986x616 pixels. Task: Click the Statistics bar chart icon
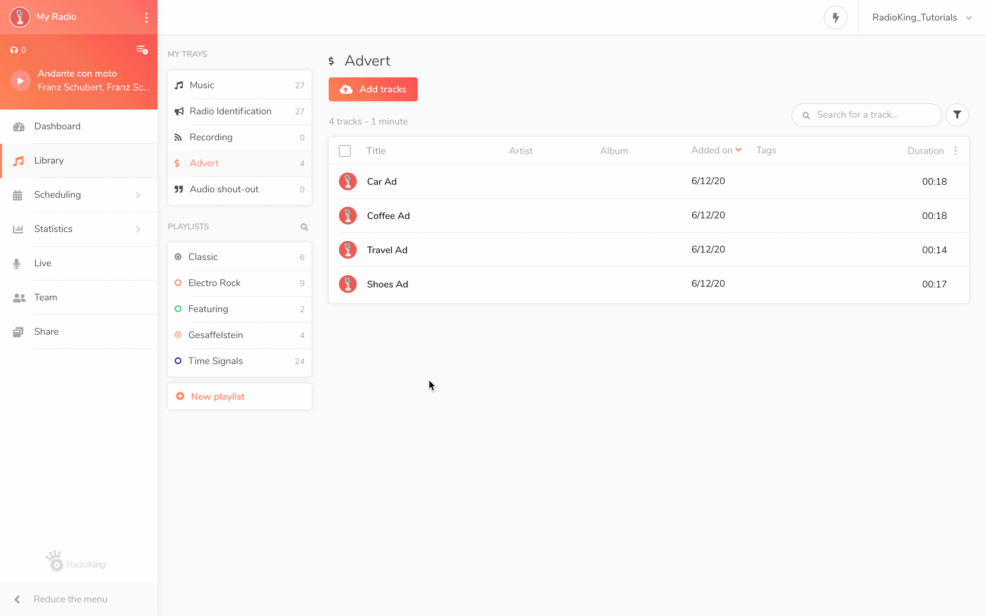tap(18, 229)
